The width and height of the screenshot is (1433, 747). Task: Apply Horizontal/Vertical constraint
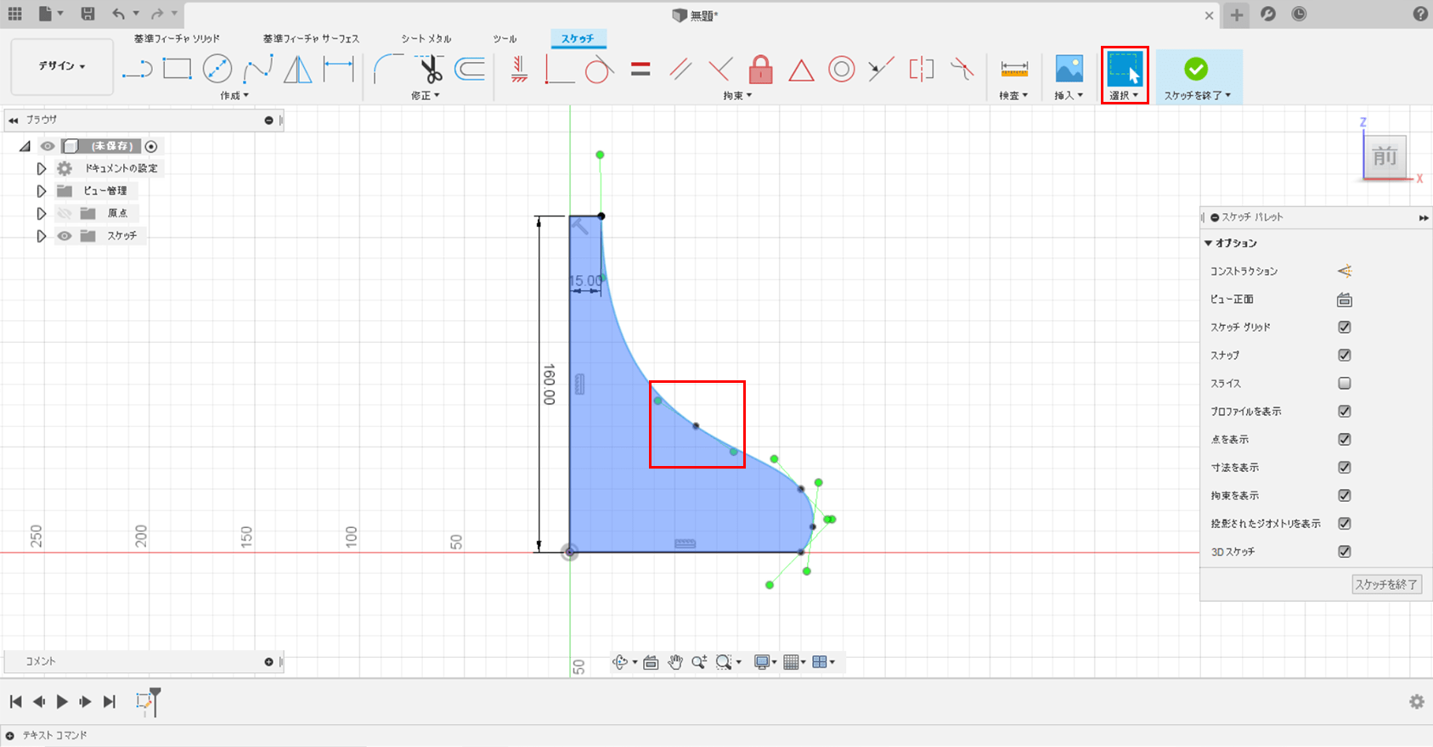519,69
